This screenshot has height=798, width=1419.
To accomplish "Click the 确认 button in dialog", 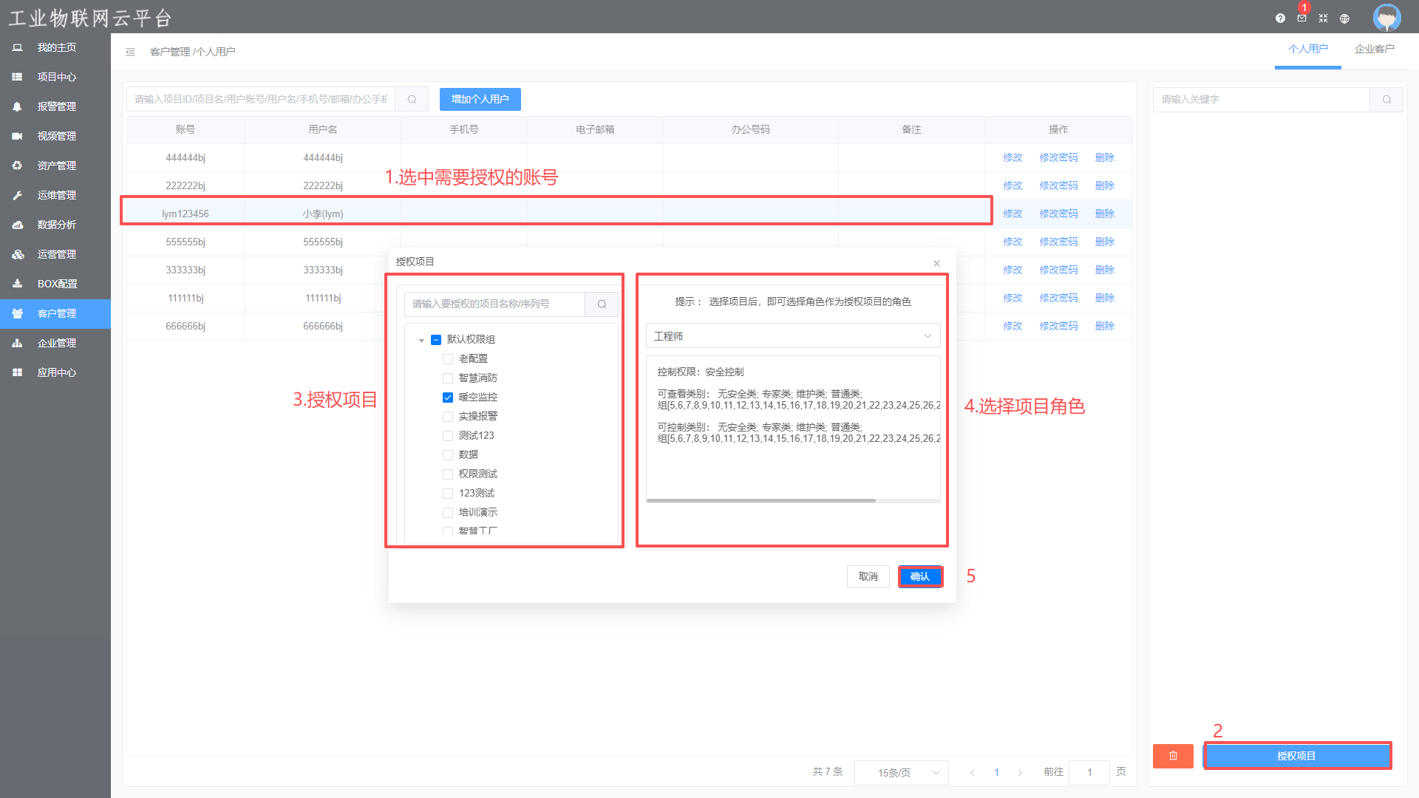I will point(920,576).
